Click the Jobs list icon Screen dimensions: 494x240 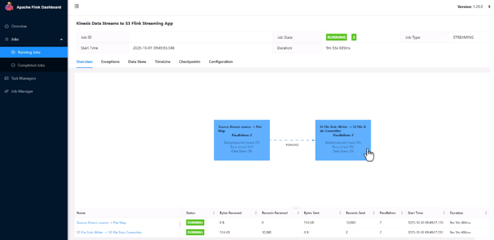click(7, 39)
